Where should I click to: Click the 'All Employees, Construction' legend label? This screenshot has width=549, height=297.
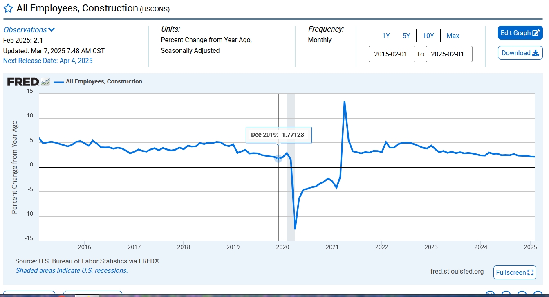104,82
